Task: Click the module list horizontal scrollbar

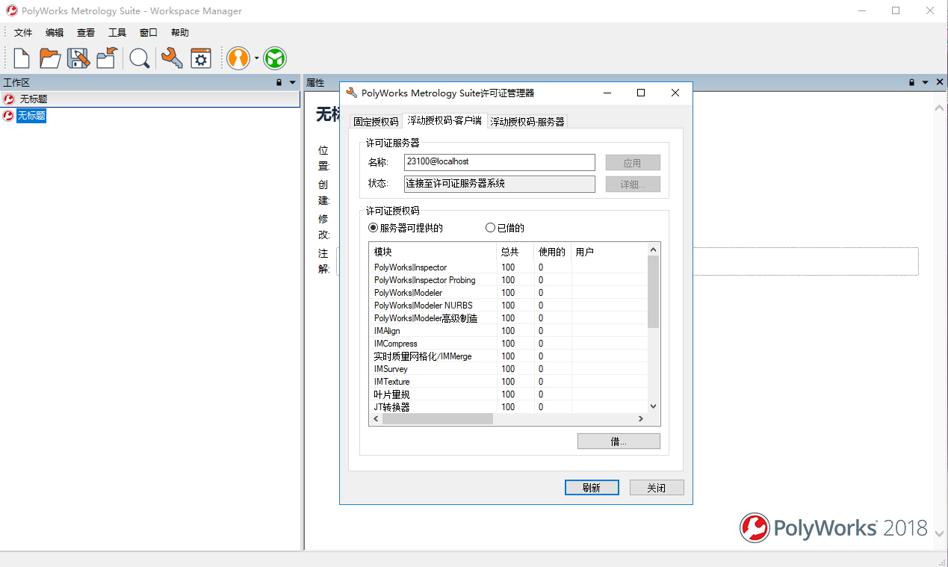Action: (437, 419)
